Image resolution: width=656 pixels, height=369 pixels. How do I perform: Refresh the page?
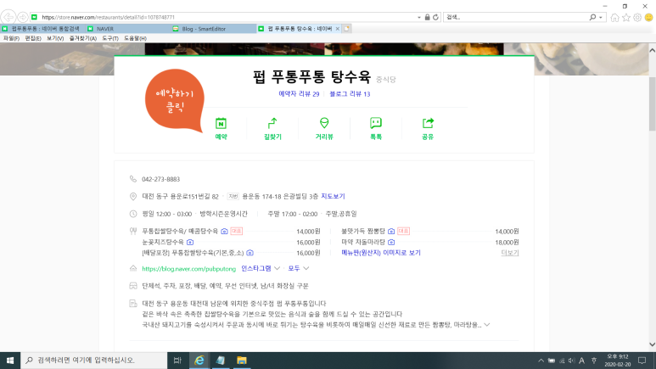pos(435,17)
